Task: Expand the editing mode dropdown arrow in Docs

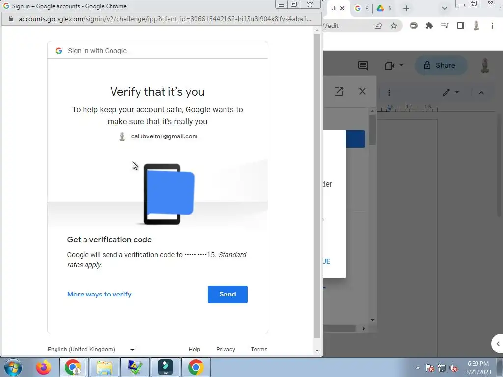Action: tap(457, 92)
